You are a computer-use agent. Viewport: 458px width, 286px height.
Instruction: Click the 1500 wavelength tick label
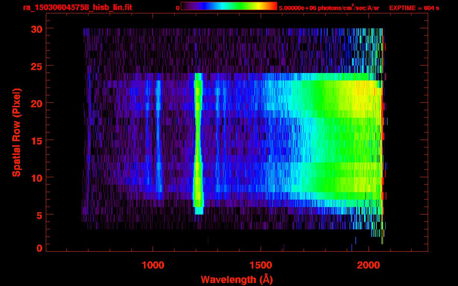coord(261,265)
